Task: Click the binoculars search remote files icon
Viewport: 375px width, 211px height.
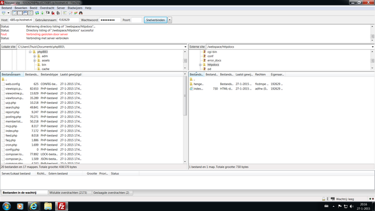Action: tap(81, 13)
